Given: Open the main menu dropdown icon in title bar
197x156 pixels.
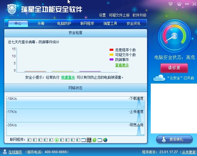Looking at the screenshot, I should point(170,4).
